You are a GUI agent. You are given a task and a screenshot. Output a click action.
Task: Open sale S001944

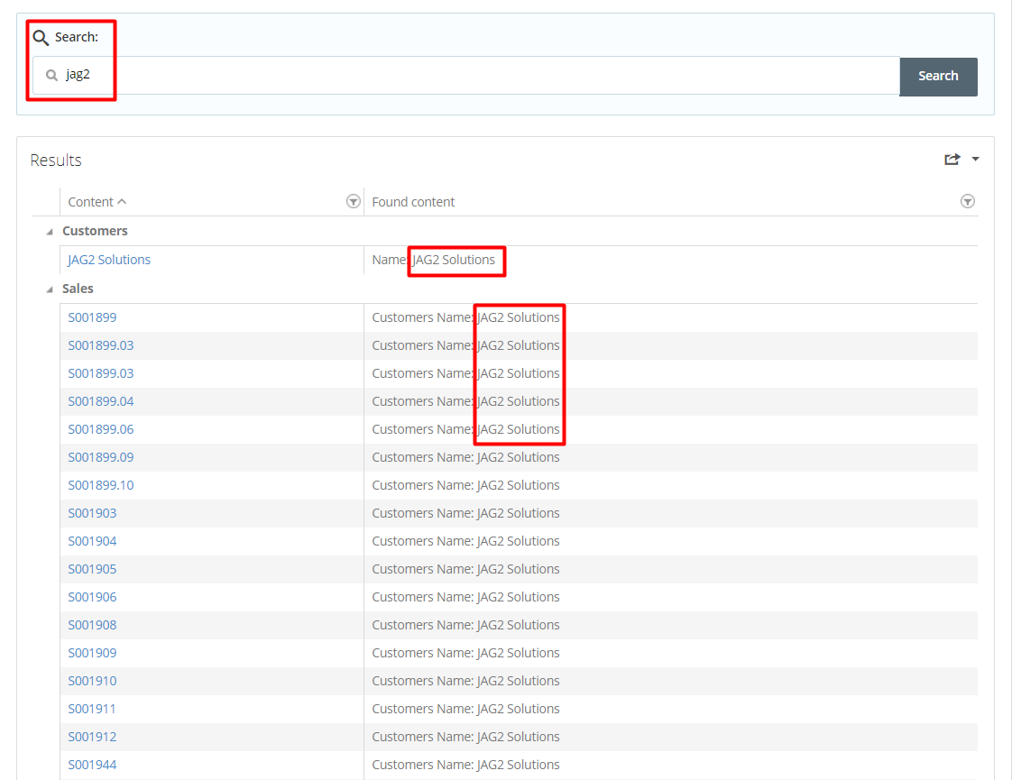92,765
